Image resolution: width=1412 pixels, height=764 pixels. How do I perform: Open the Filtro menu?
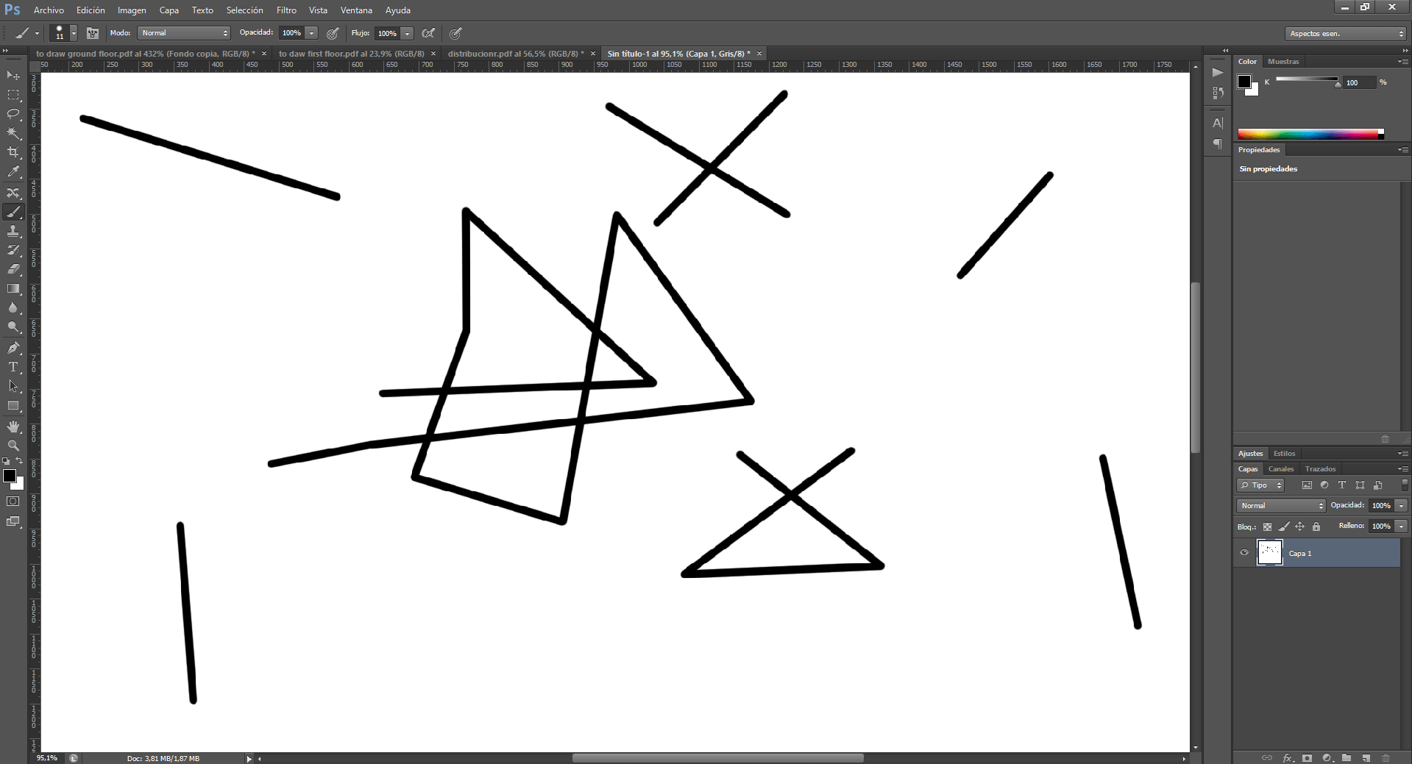click(286, 10)
